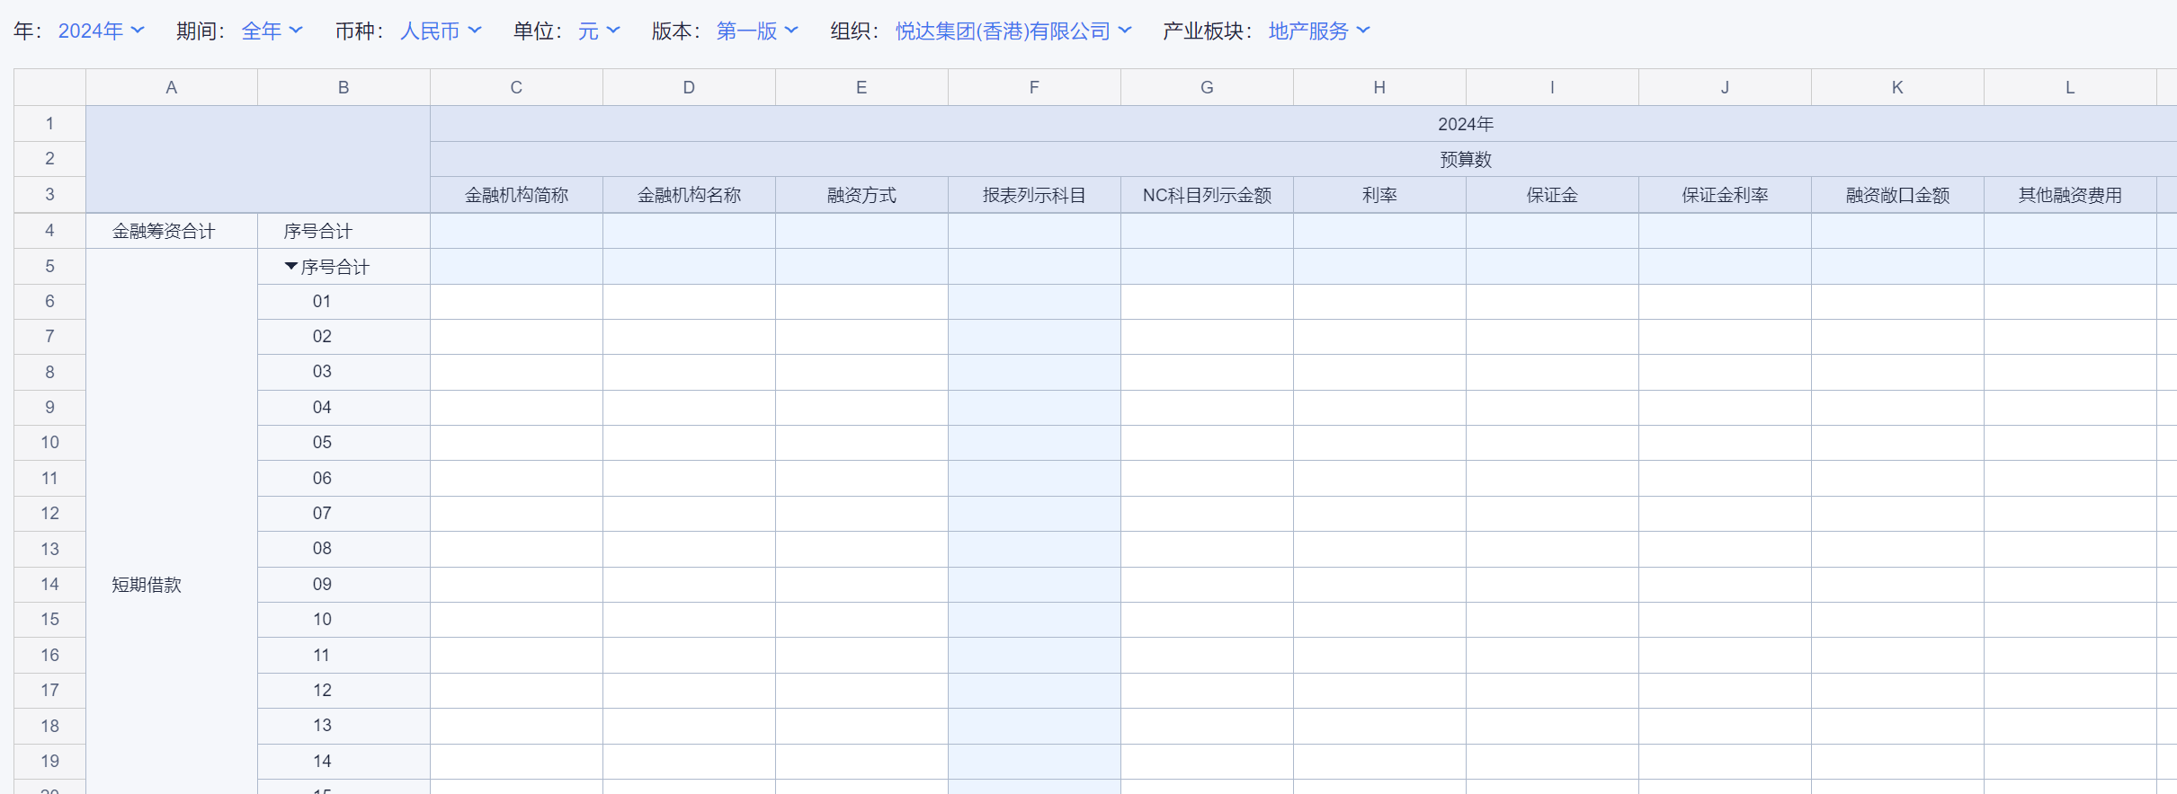2177x794 pixels.
Task: Click the 金融机构简称 header cell
Action: point(516,195)
